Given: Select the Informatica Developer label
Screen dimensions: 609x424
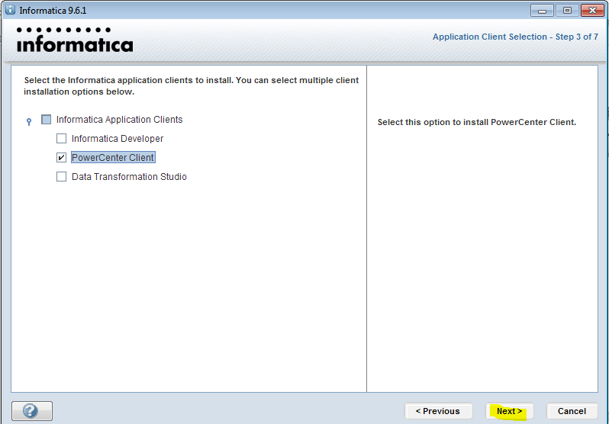Looking at the screenshot, I should [118, 139].
